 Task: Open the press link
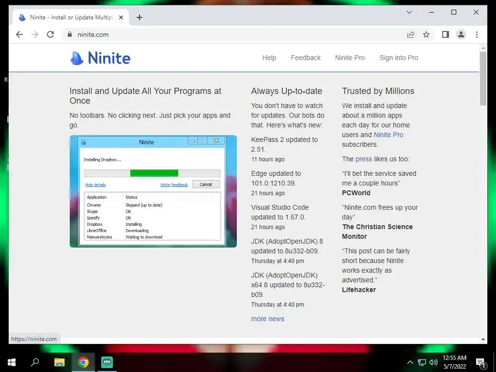[x=363, y=159]
